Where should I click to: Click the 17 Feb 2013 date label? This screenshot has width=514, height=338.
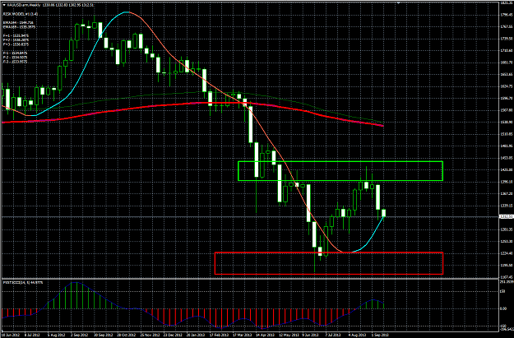tap(219, 335)
